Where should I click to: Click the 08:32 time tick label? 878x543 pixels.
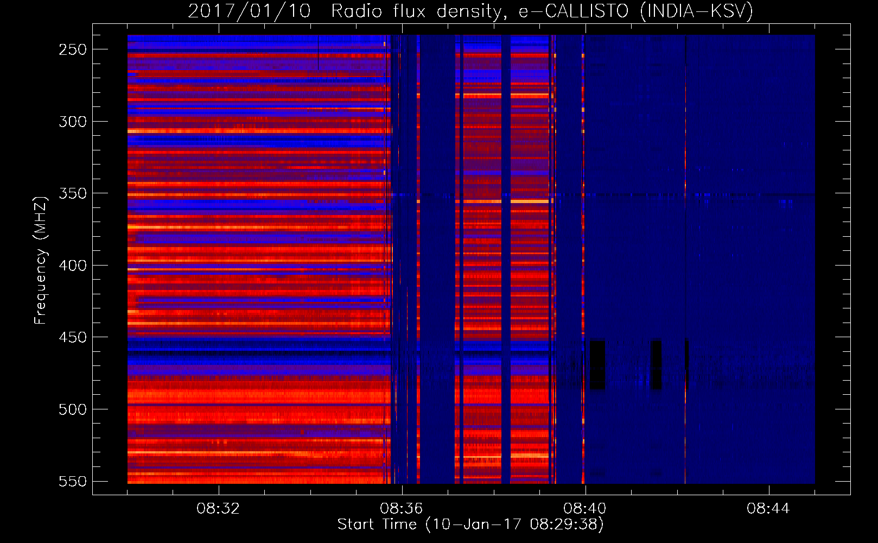(218, 509)
